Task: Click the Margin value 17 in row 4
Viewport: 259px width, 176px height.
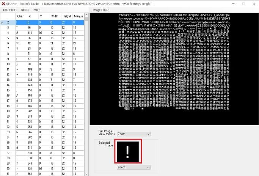Action: pyautogui.click(x=78, y=33)
